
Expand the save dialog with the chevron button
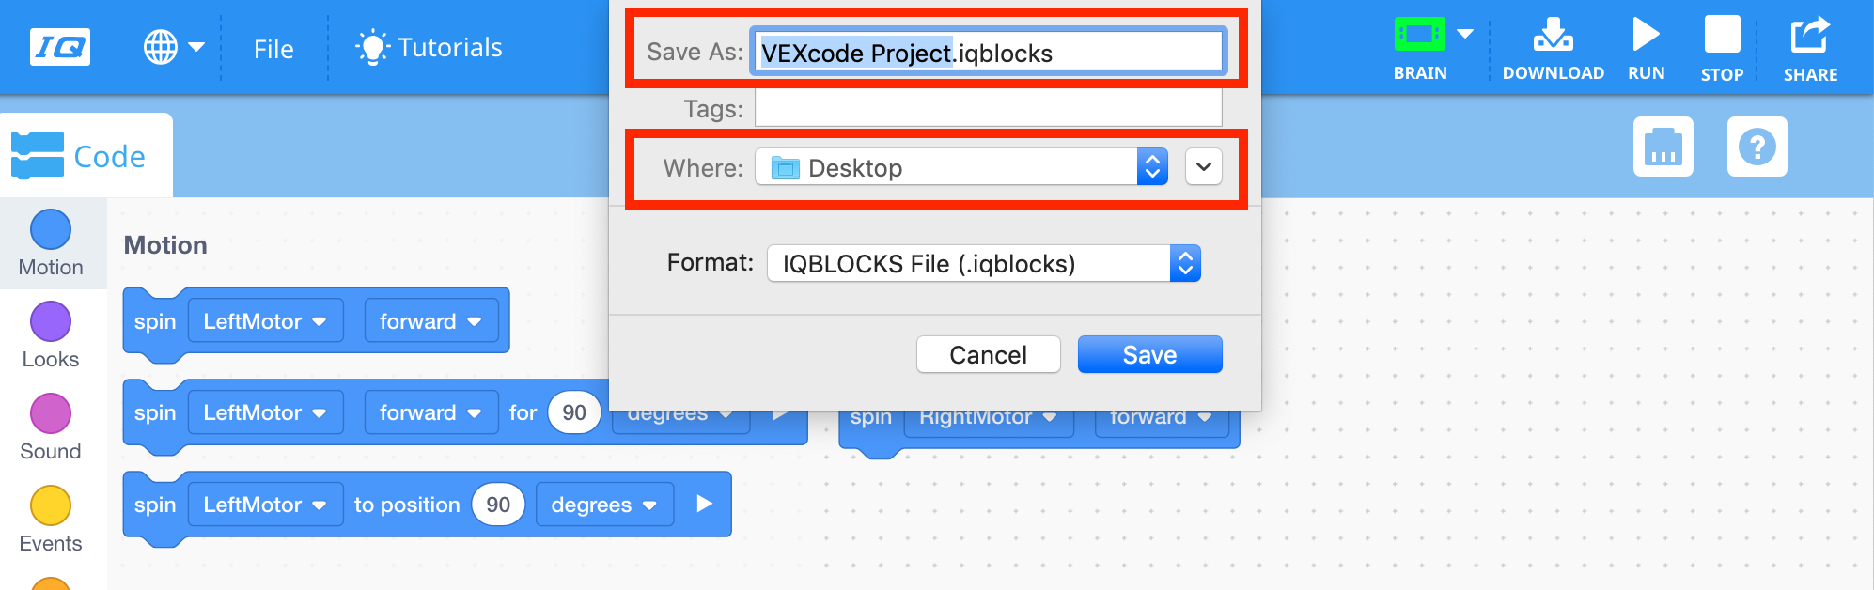coord(1204,167)
